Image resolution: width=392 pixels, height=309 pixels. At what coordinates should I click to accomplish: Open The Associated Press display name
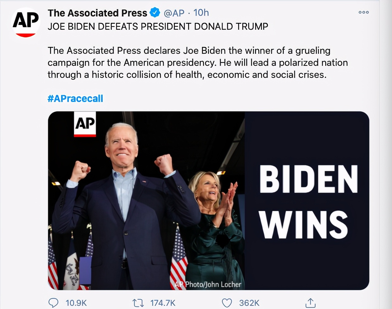pos(98,13)
